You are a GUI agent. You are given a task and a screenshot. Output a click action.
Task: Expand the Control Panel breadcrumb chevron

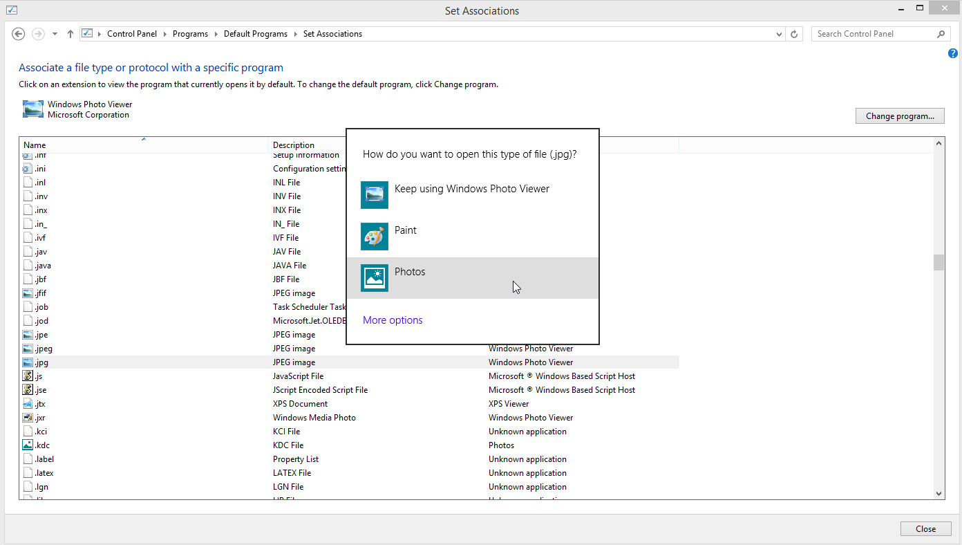(164, 34)
